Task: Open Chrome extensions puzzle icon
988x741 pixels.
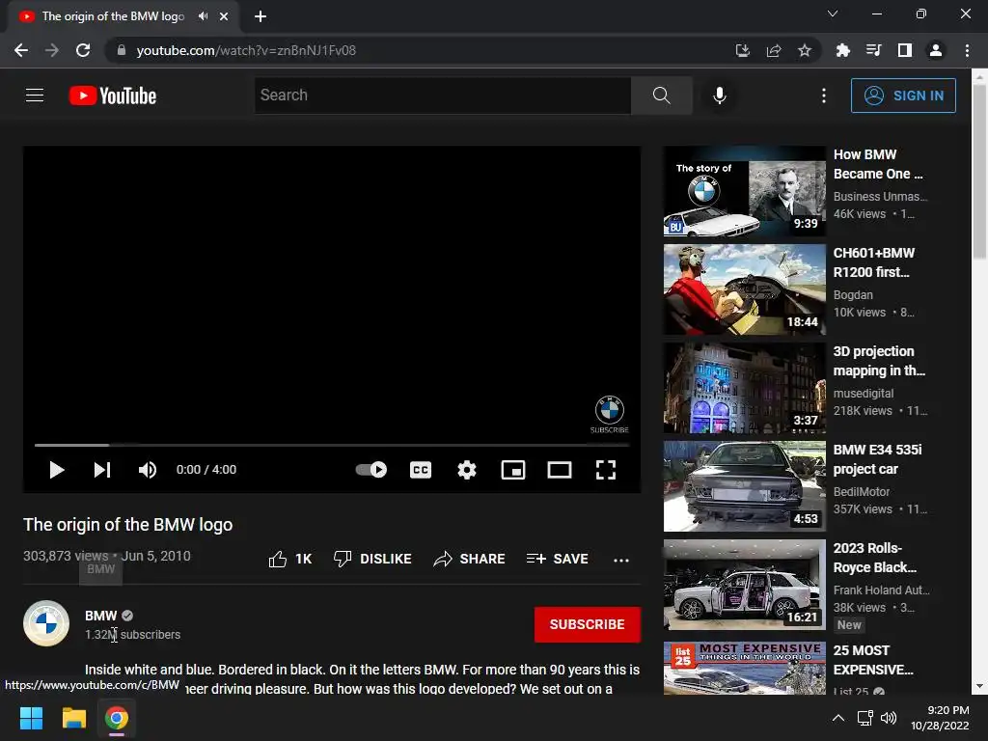Action: [842, 50]
